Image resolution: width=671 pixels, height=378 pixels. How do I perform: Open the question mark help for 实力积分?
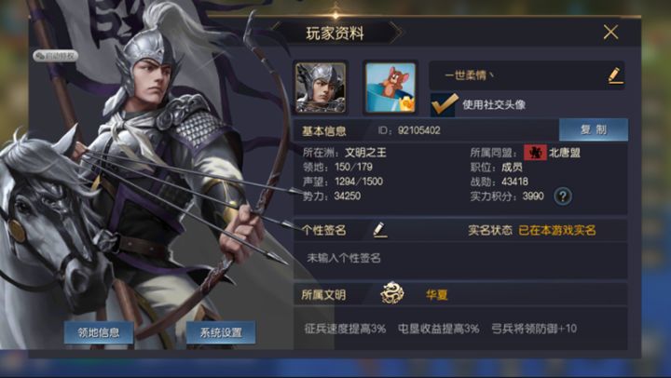click(562, 196)
